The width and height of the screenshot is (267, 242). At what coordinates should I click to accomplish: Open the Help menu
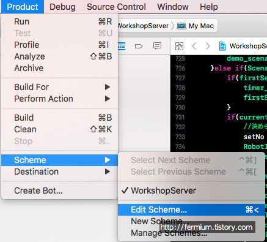tap(209, 7)
